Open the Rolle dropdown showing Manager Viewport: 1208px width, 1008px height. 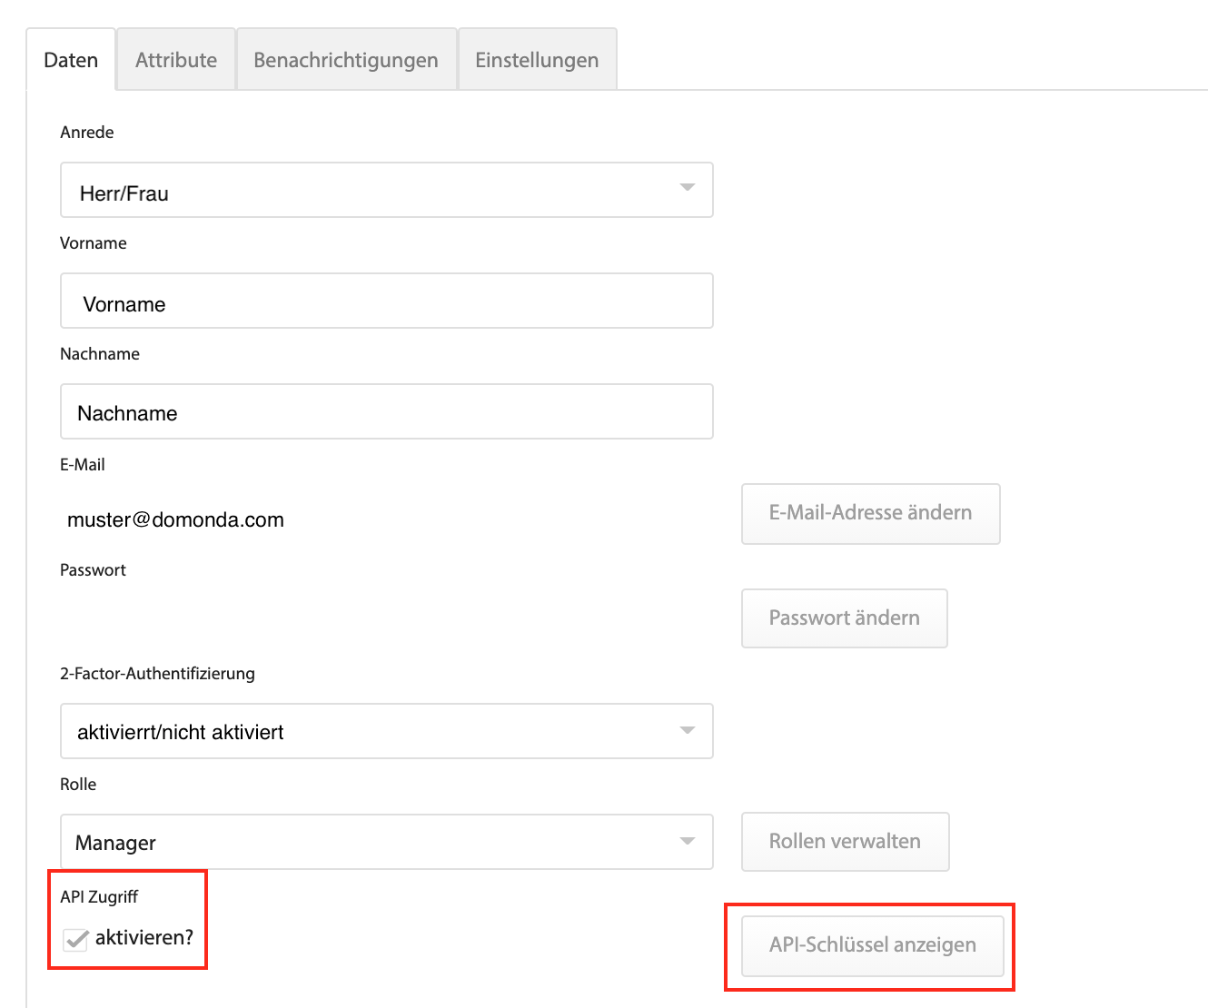point(386,842)
